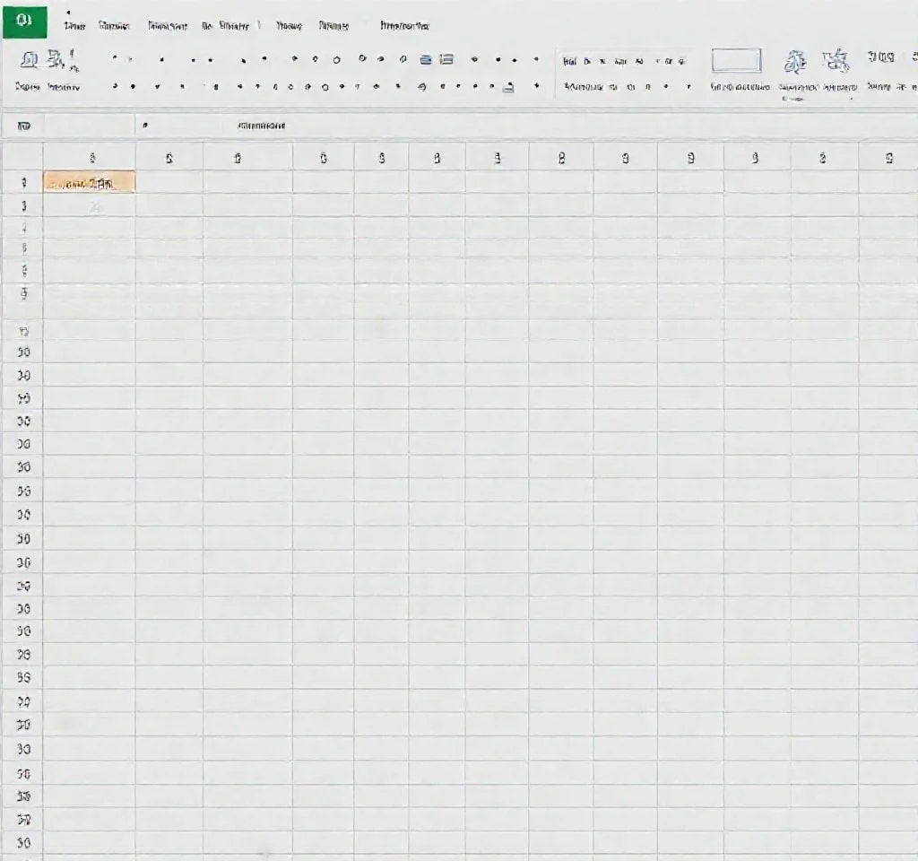Click the select-all corner box of the grid

point(23,158)
